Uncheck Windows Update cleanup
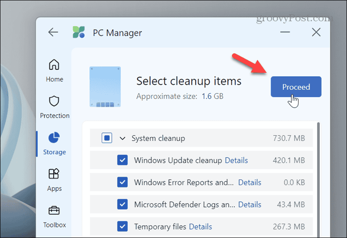The height and width of the screenshot is (238, 347). [122, 160]
